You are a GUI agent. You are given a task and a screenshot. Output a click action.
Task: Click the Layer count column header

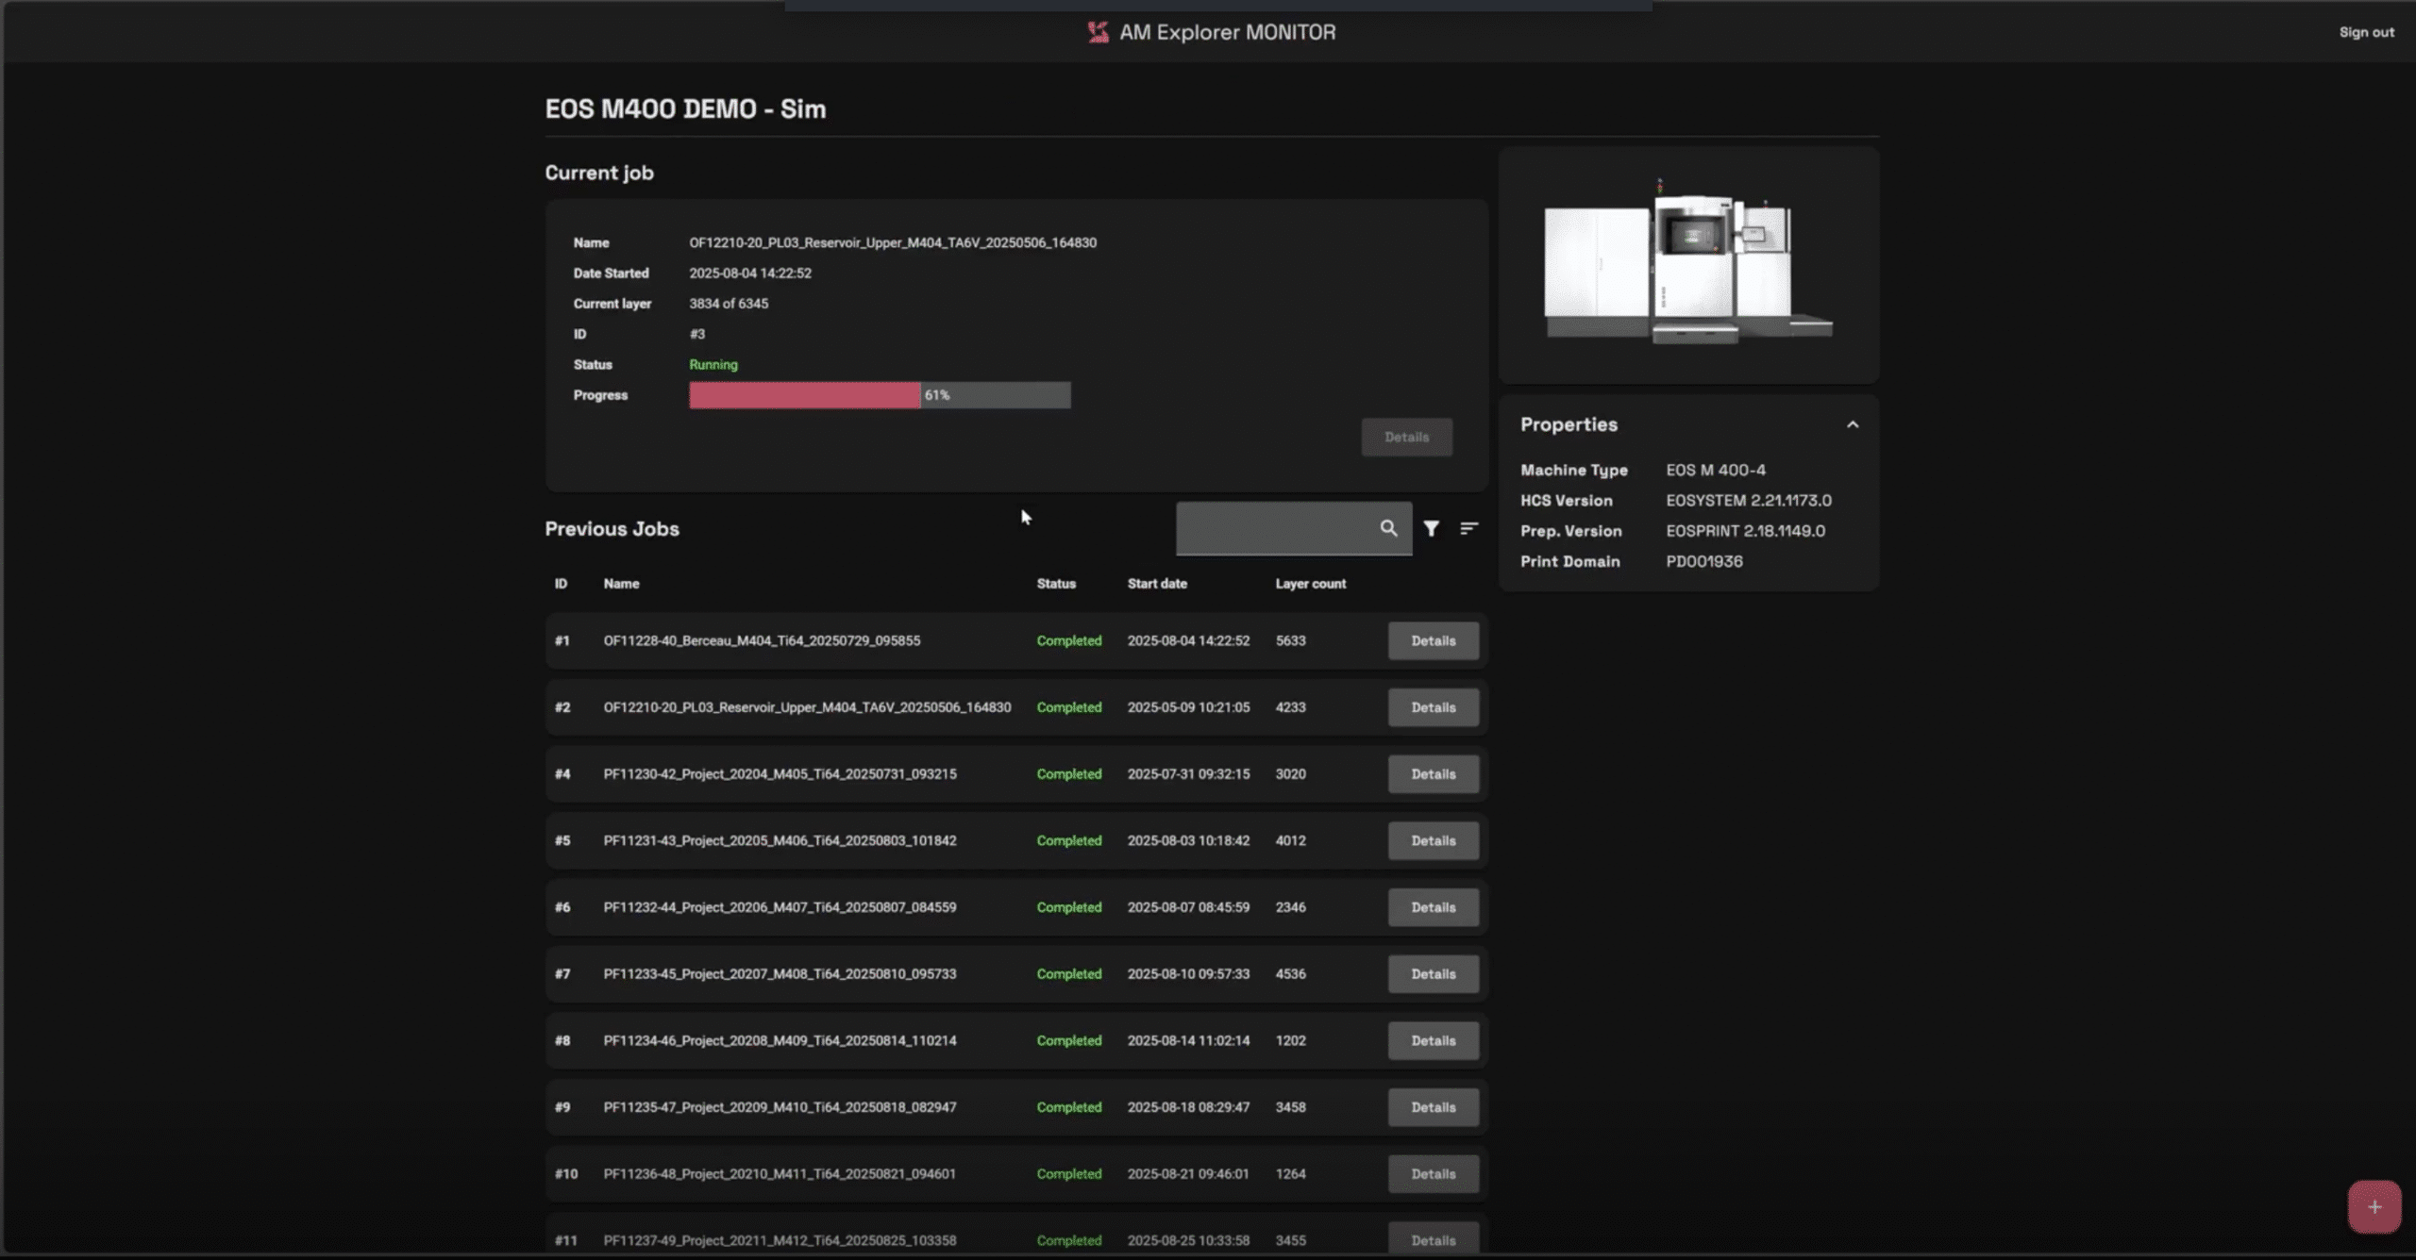click(x=1310, y=584)
